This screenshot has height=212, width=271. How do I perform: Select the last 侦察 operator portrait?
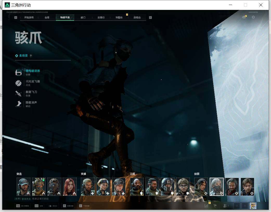[x=248, y=187]
